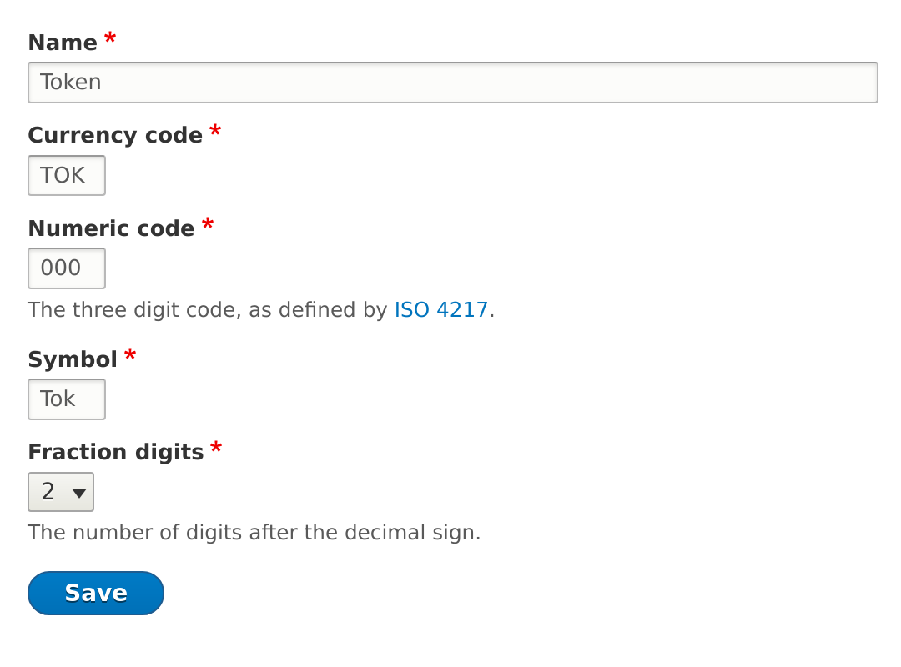Click the required asterisk beside Currency code
Image resolution: width=901 pixels, height=667 pixels.
[215, 132]
